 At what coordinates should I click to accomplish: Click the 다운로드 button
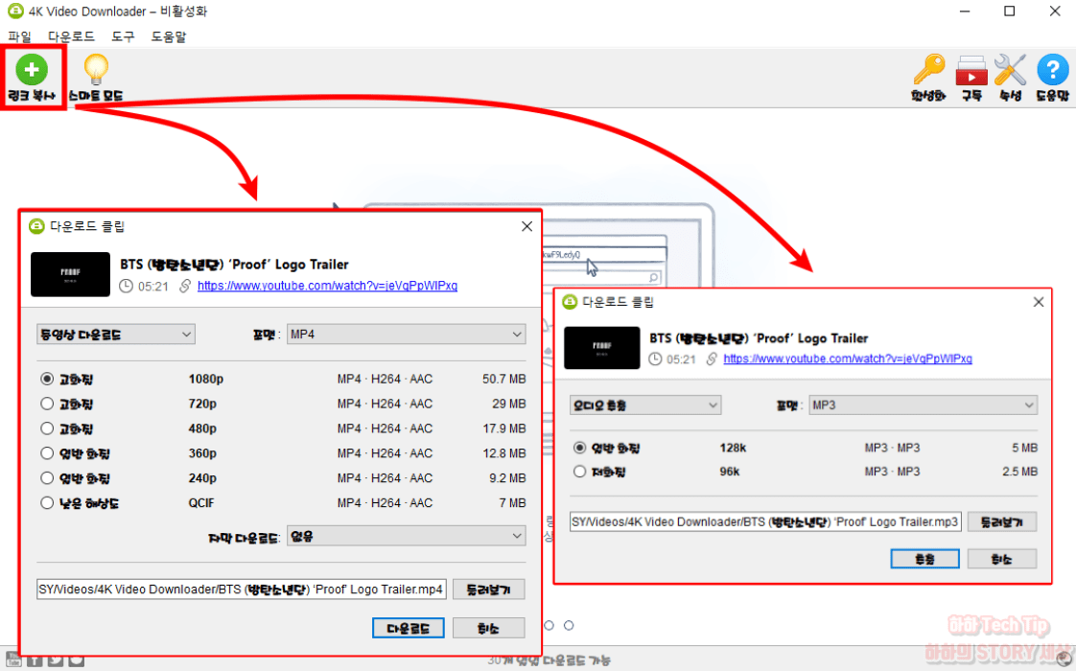coord(408,627)
